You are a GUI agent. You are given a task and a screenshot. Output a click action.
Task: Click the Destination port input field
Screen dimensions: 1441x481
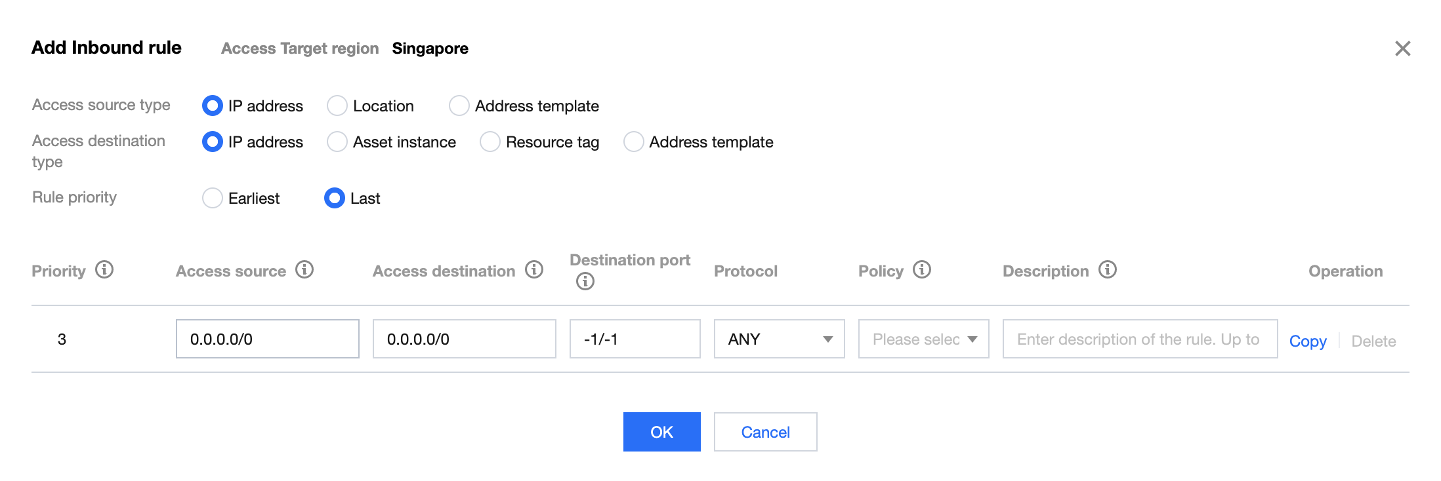click(635, 339)
